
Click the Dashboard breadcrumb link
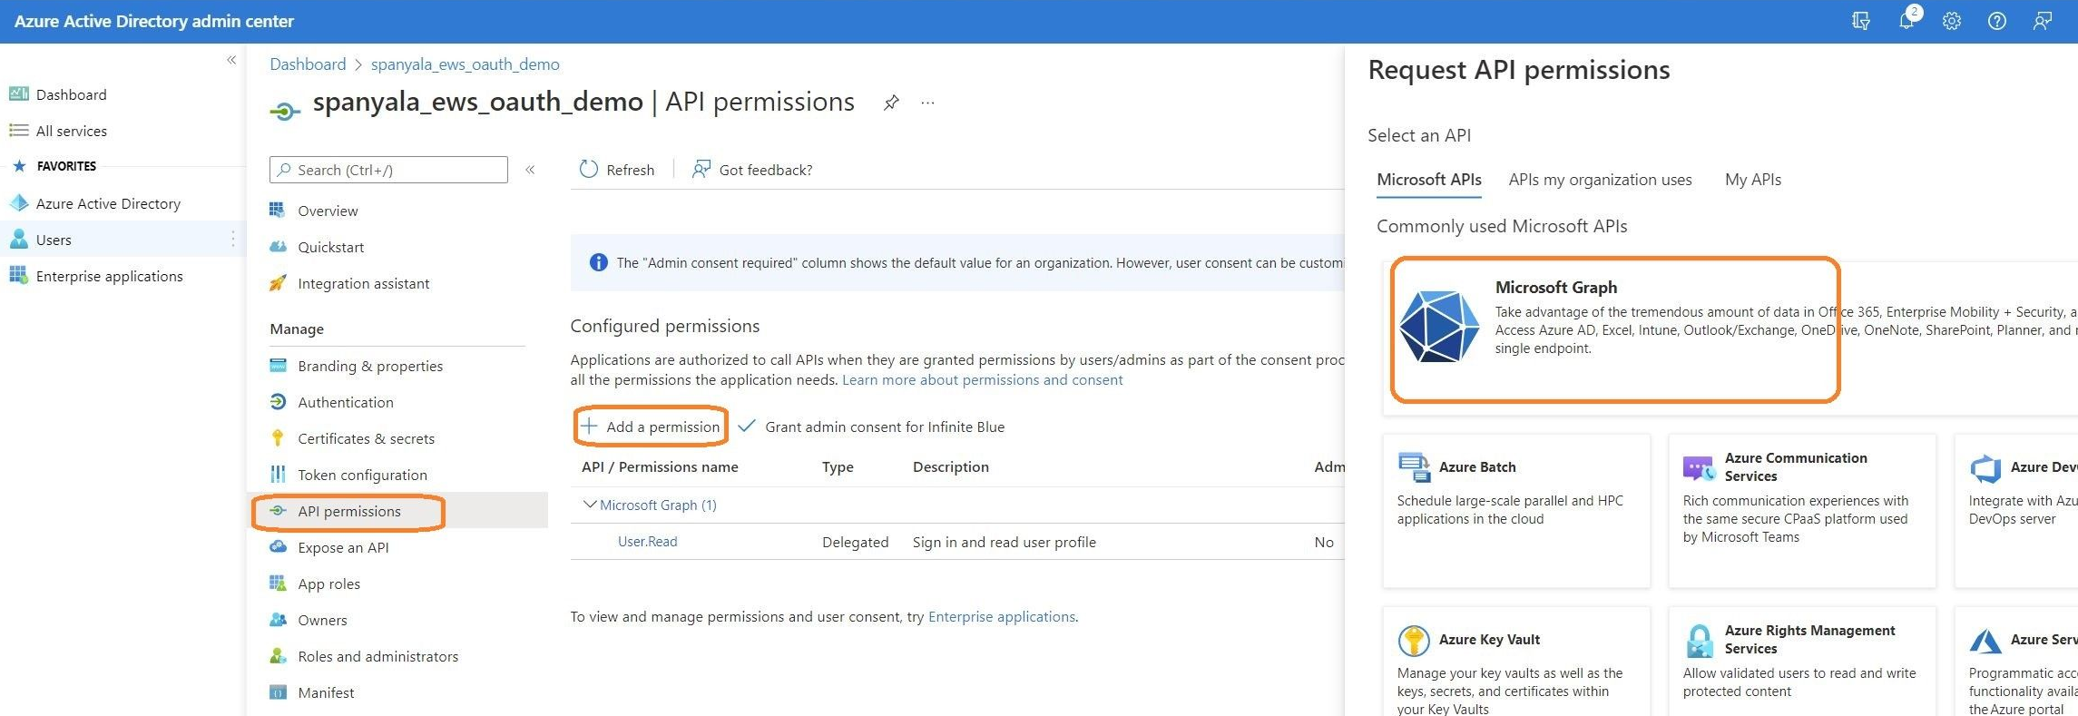click(308, 64)
